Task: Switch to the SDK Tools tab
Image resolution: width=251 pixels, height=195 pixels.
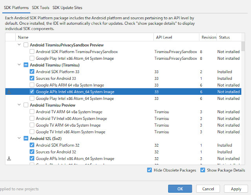Action: [40, 7]
